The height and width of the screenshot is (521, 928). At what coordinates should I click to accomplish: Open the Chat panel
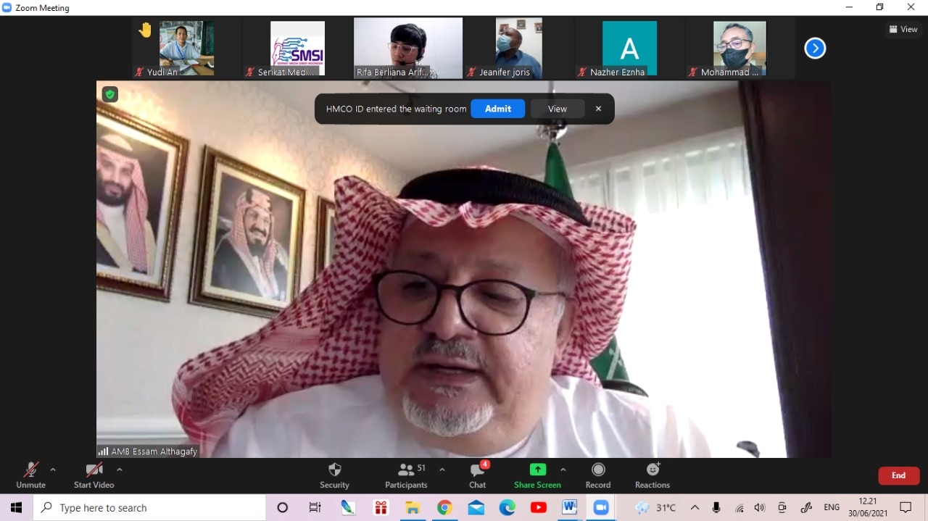477,475
